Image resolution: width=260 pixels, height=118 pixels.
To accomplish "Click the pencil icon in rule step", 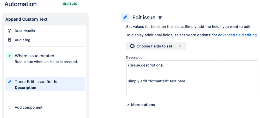I will pyautogui.click(x=10, y=82).
